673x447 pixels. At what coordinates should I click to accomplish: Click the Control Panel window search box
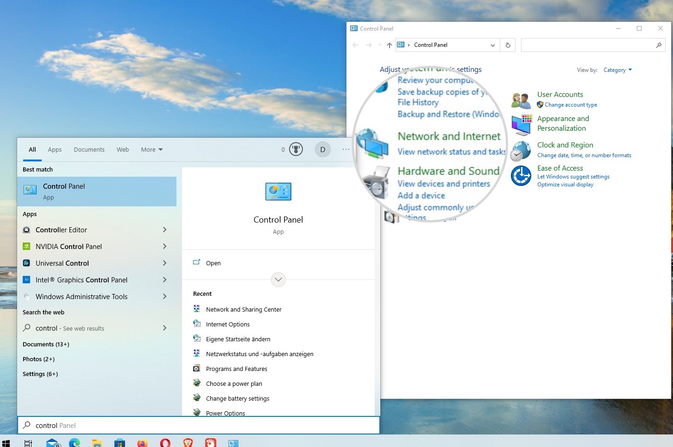[x=593, y=45]
